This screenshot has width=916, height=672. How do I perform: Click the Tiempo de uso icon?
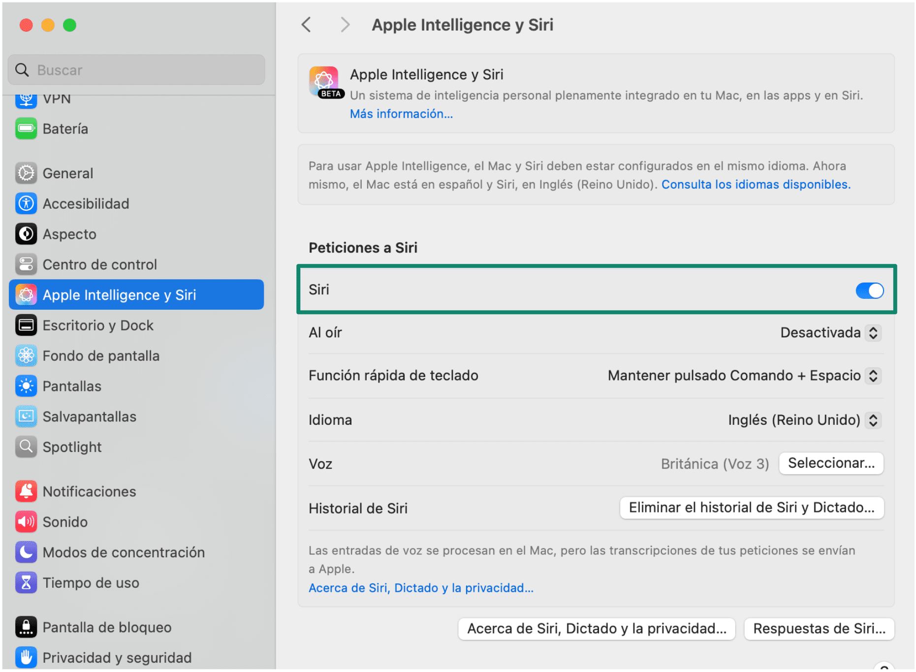(x=26, y=582)
